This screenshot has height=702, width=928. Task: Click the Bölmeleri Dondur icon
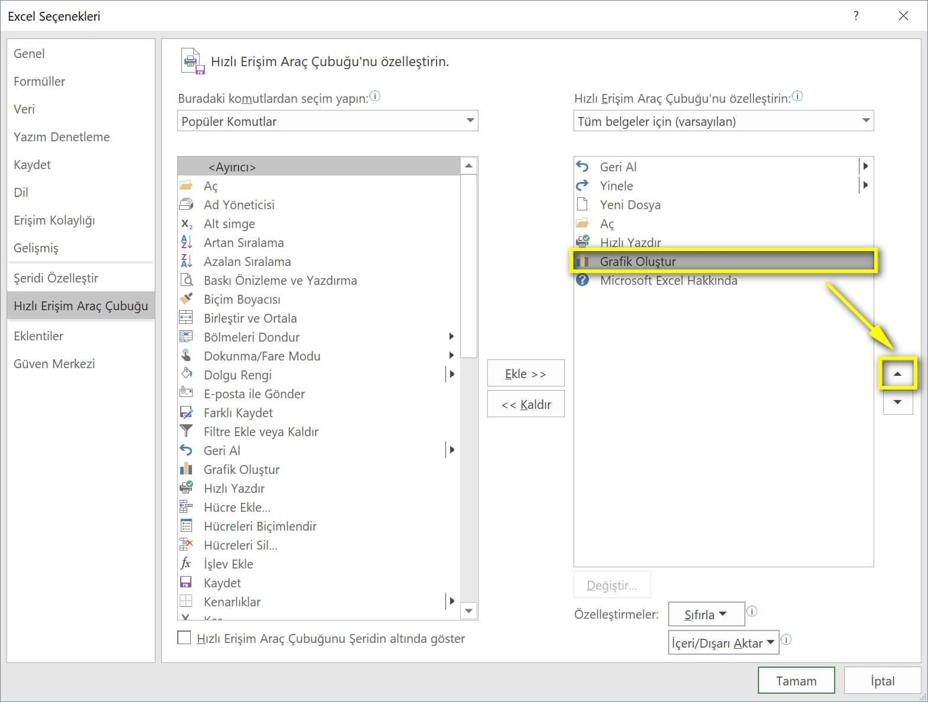coord(186,337)
